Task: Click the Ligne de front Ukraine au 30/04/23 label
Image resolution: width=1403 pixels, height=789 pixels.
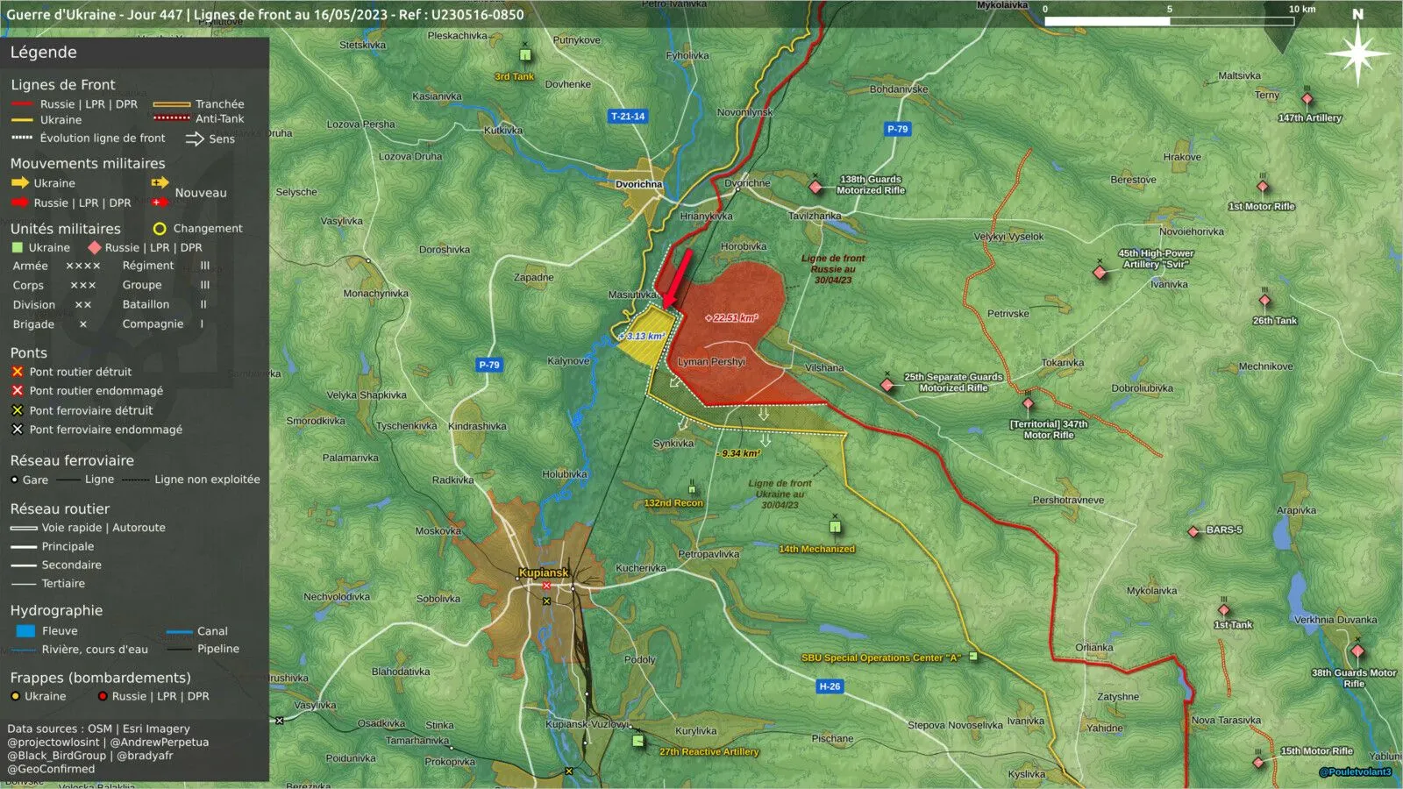Action: [780, 494]
